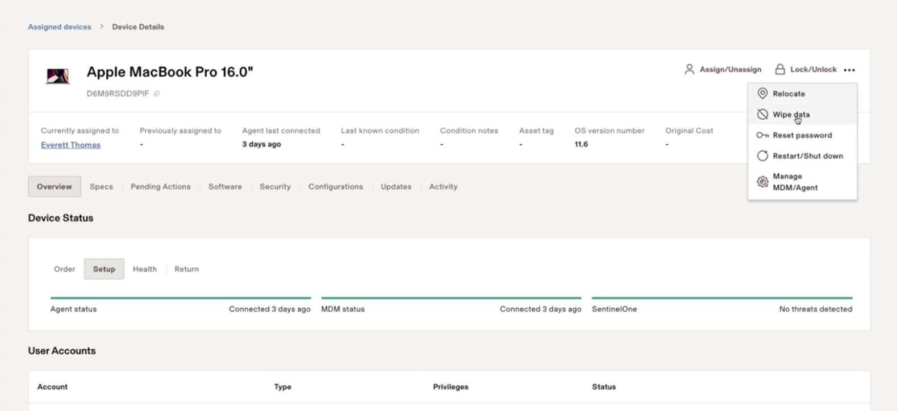Open the Configurations tab
Image resolution: width=897 pixels, height=411 pixels.
click(335, 186)
